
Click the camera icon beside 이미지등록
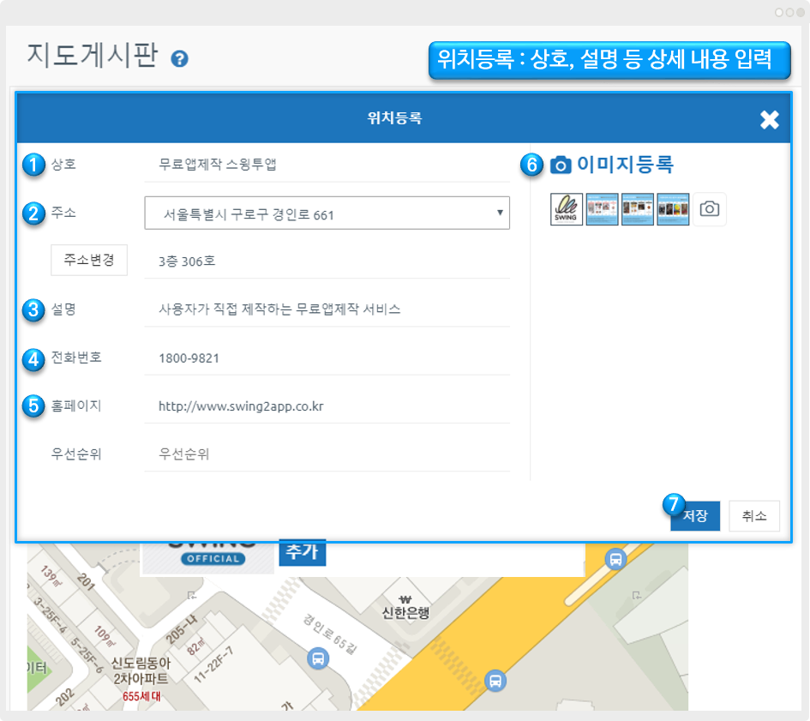pos(561,165)
